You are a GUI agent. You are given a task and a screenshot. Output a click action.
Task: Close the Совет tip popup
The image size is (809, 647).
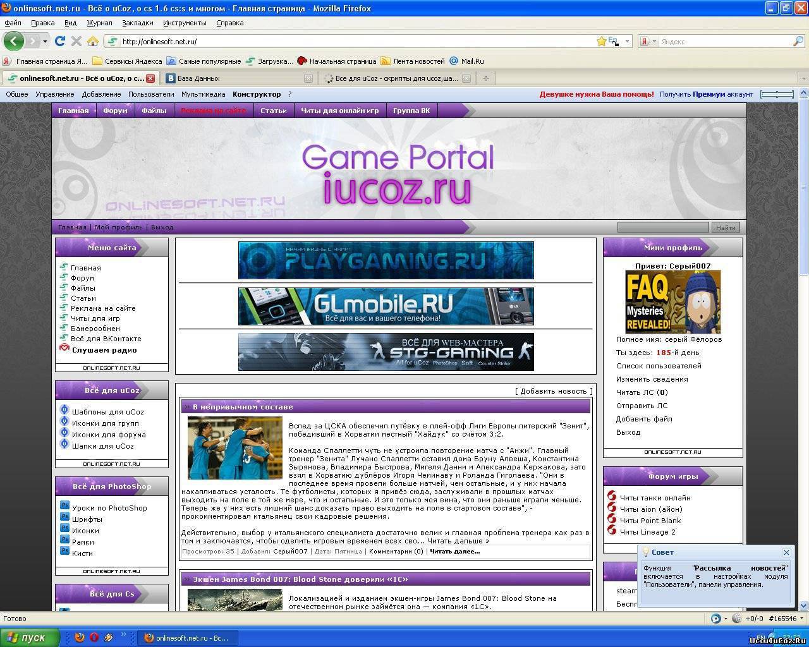[786, 552]
